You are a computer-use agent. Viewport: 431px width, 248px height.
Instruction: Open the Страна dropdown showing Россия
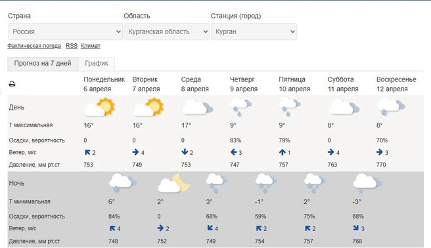pyautogui.click(x=65, y=31)
